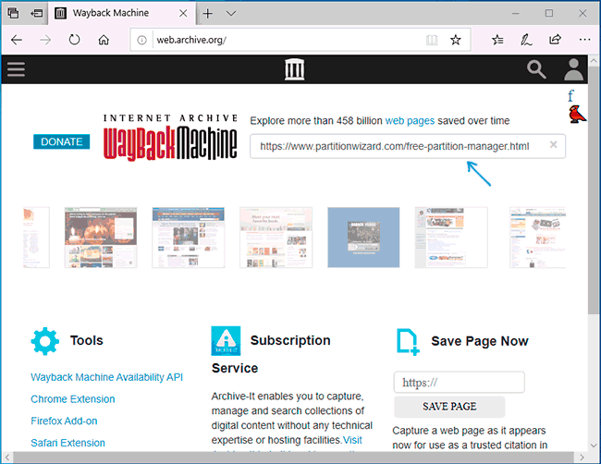This screenshot has width=601, height=464.
Task: Click the horizontal scrollbar right arrow
Action: coord(582,458)
